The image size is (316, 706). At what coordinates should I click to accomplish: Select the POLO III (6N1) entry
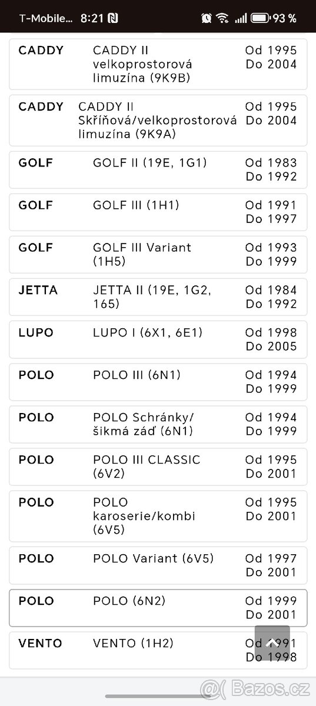(158, 382)
